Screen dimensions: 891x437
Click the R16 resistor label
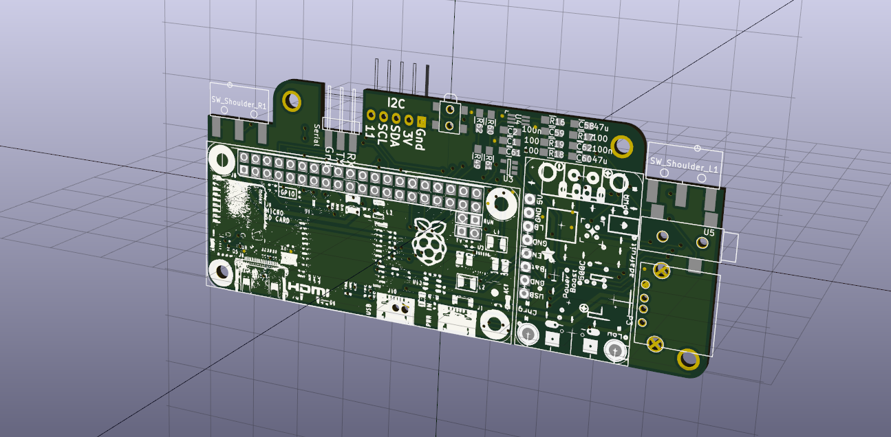557,122
